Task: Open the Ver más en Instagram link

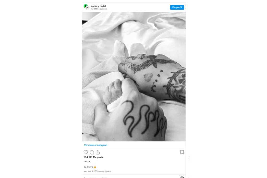Action: [x=95, y=145]
